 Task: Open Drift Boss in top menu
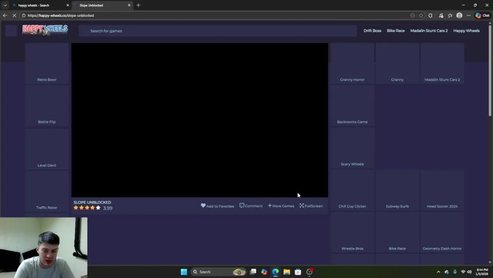click(372, 31)
